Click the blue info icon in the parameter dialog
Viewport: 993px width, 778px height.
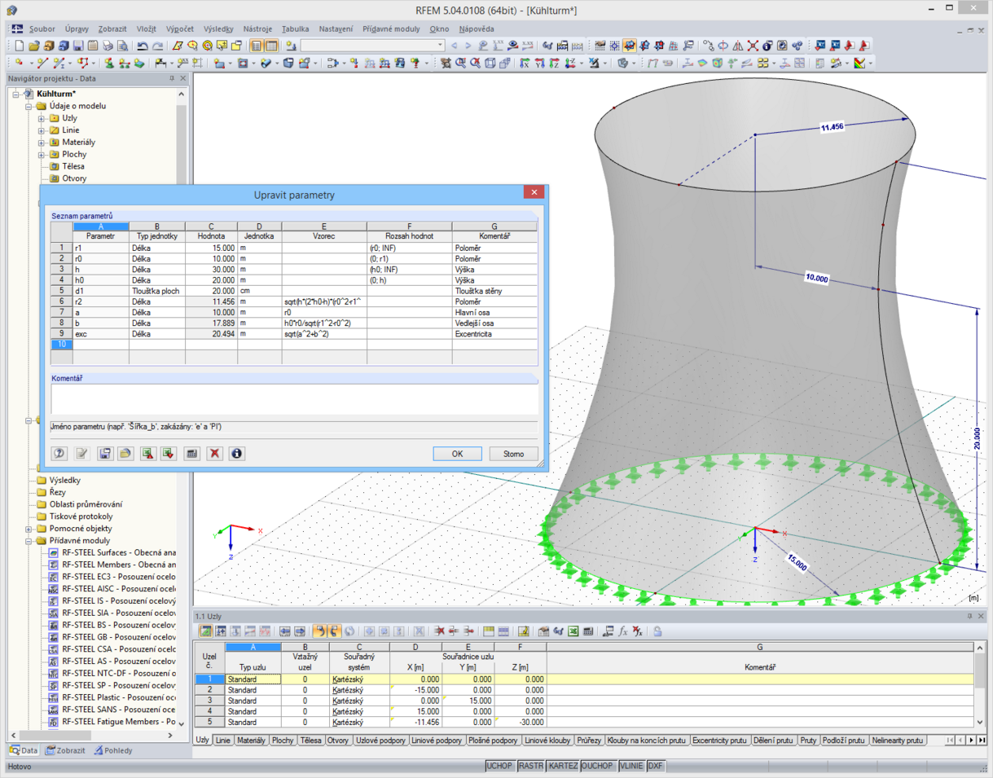236,454
